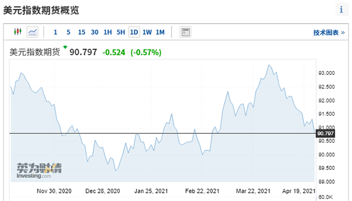Click the 90.000 price axis label
Image resolution: width=352 pixels, height=201 pixels.
(326, 155)
